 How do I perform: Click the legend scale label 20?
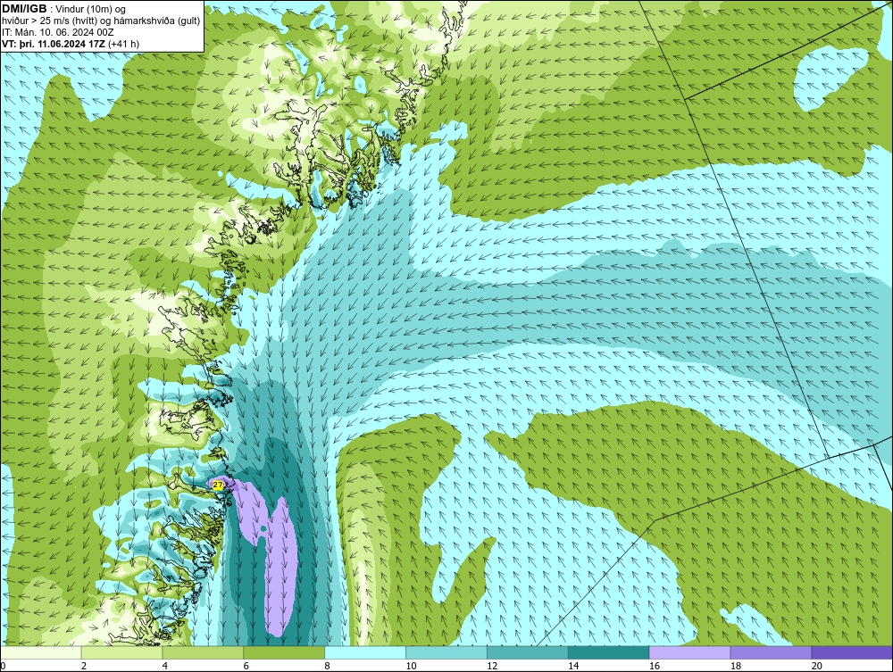coord(817,666)
